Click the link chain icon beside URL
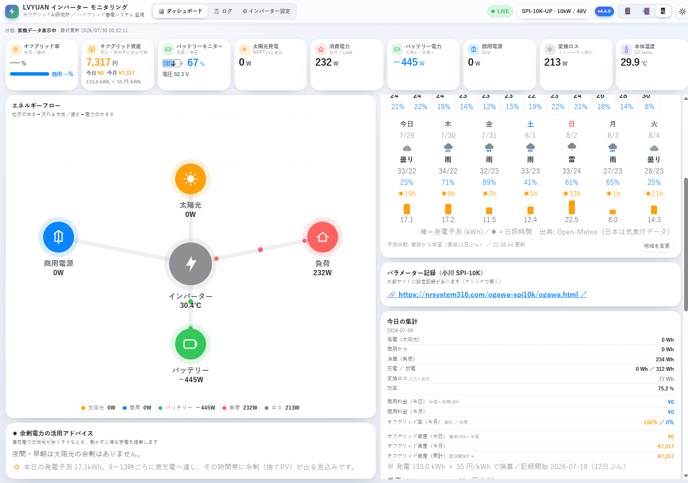688x483 pixels. (x=392, y=295)
